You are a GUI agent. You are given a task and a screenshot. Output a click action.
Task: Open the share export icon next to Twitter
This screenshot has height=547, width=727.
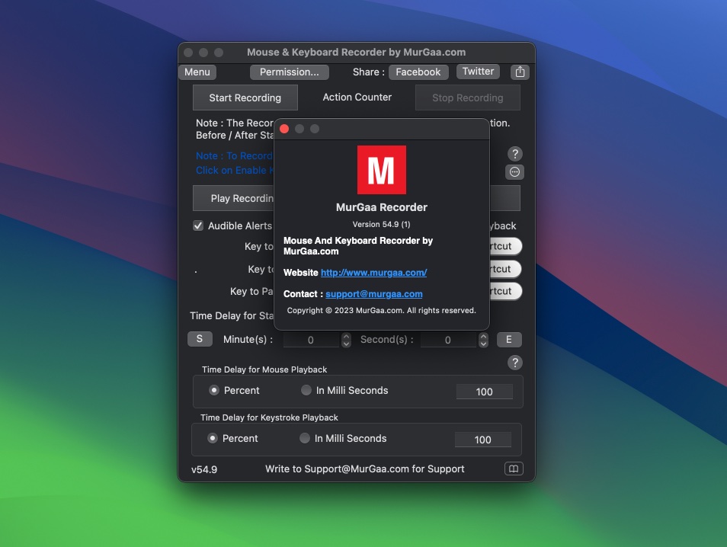[519, 71]
